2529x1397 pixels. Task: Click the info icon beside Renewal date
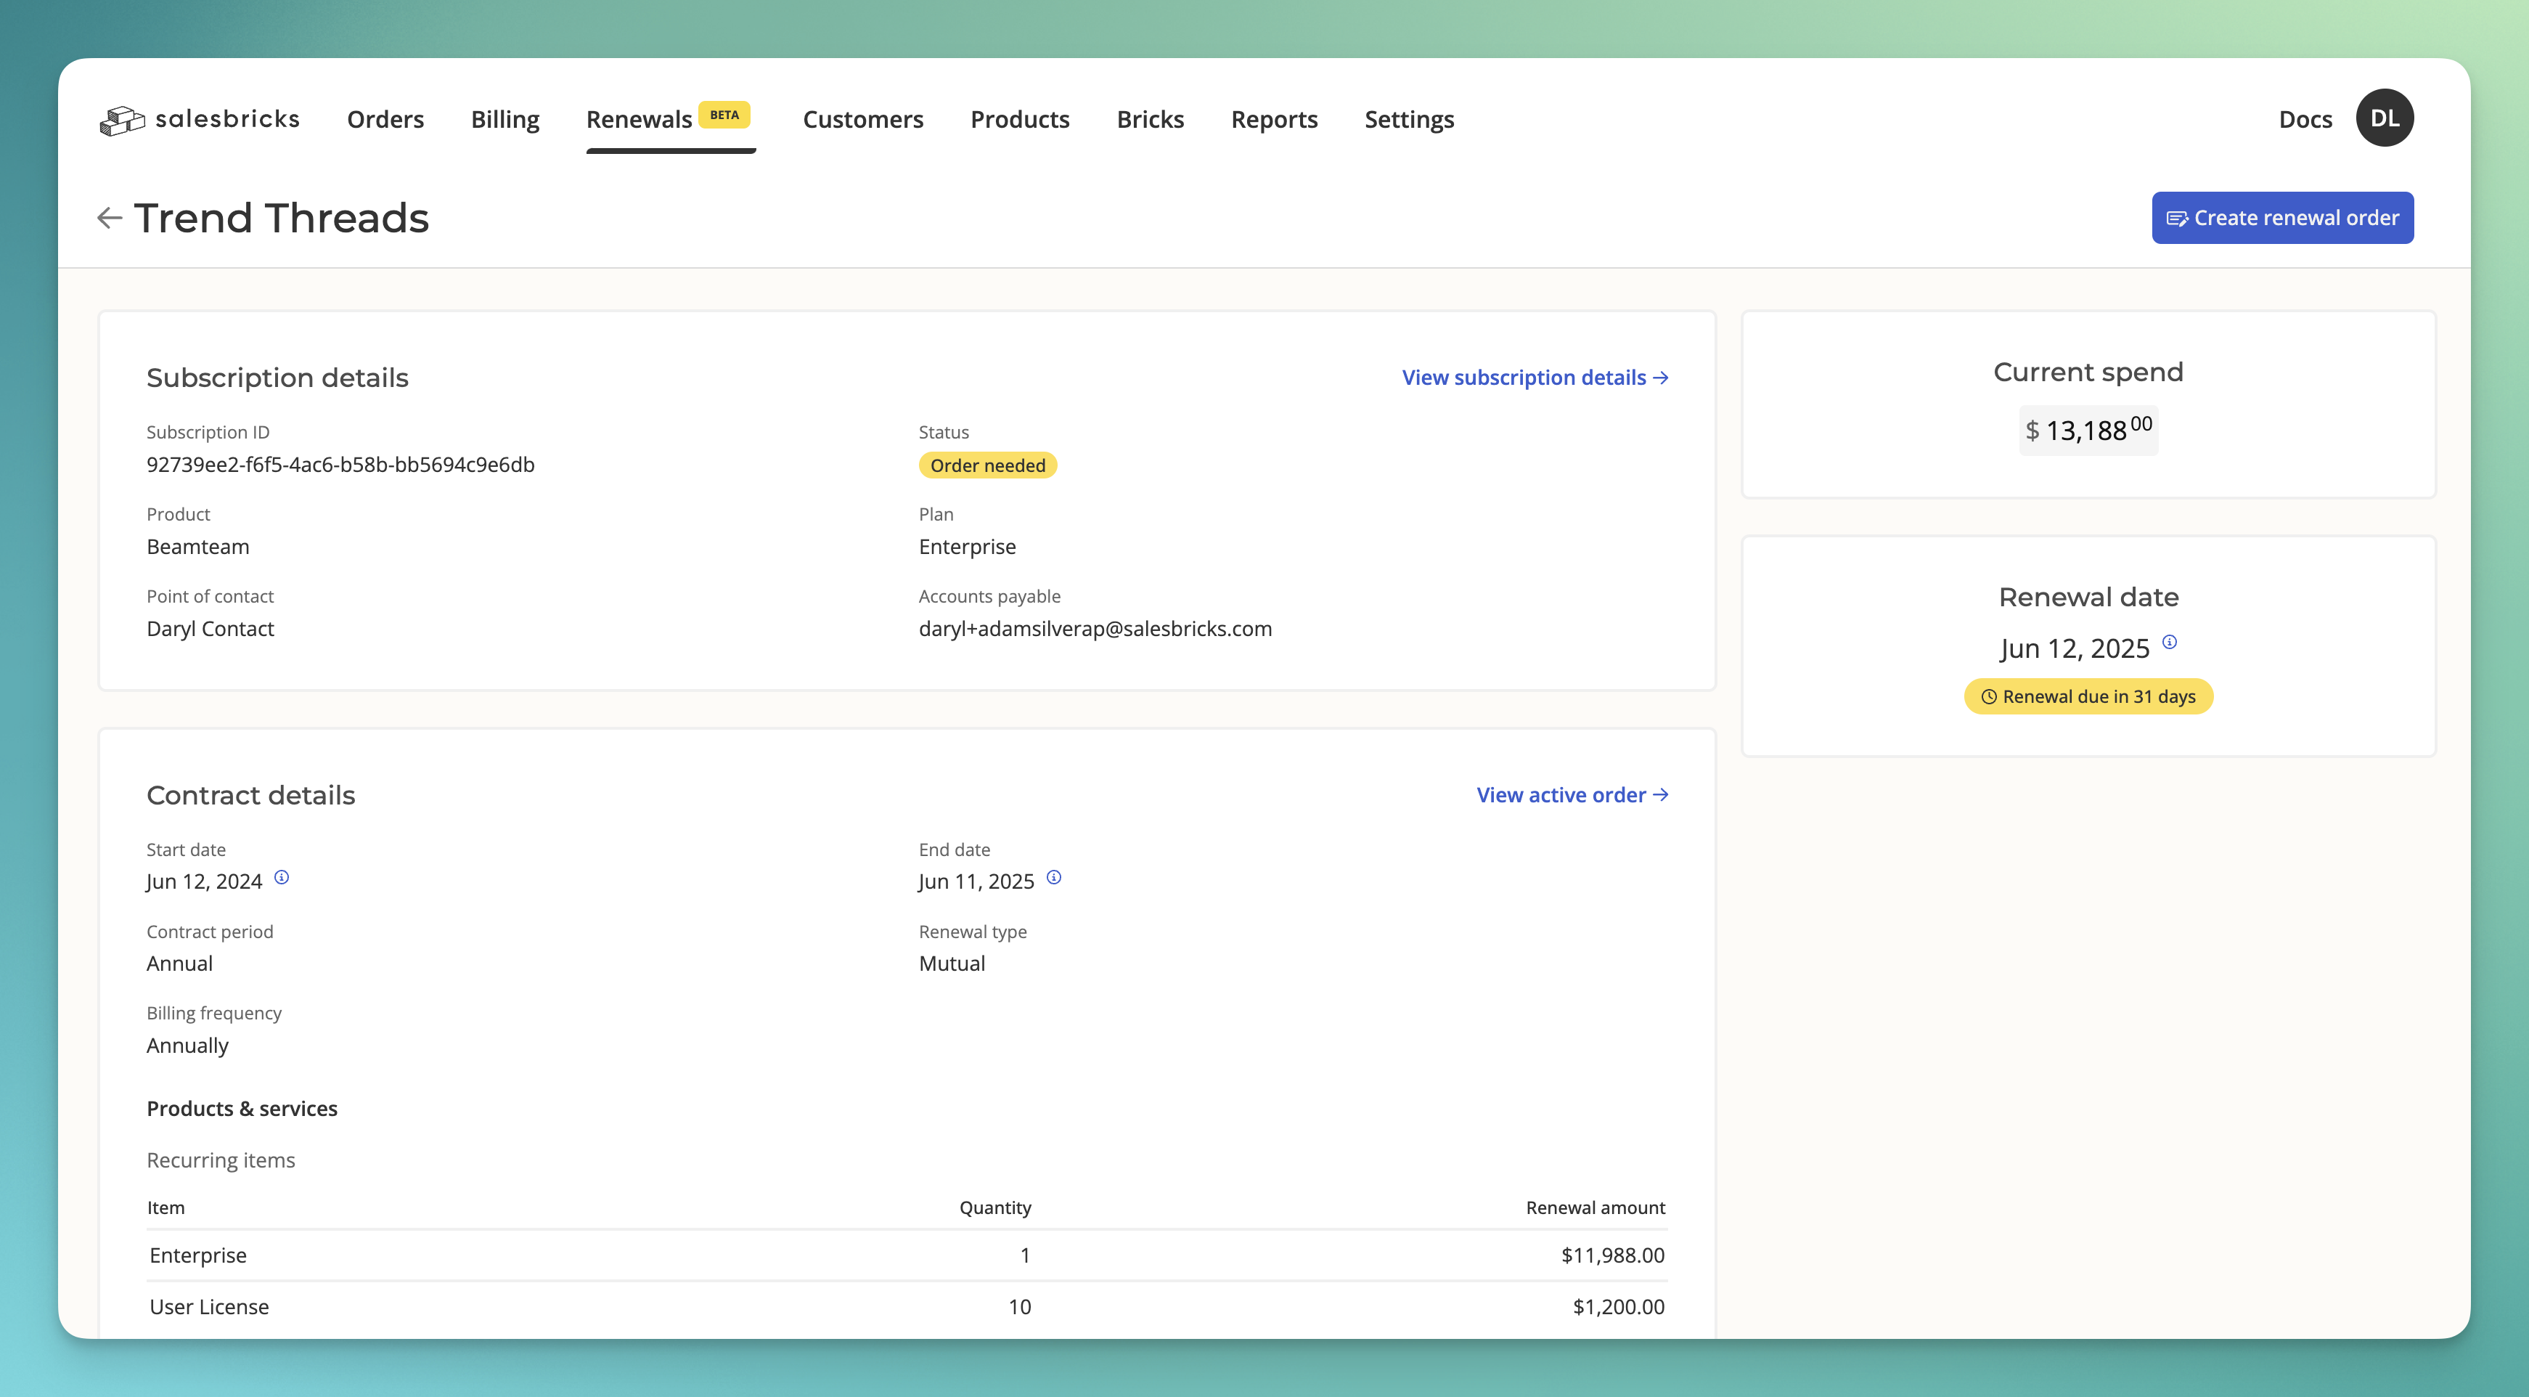pos(2170,642)
